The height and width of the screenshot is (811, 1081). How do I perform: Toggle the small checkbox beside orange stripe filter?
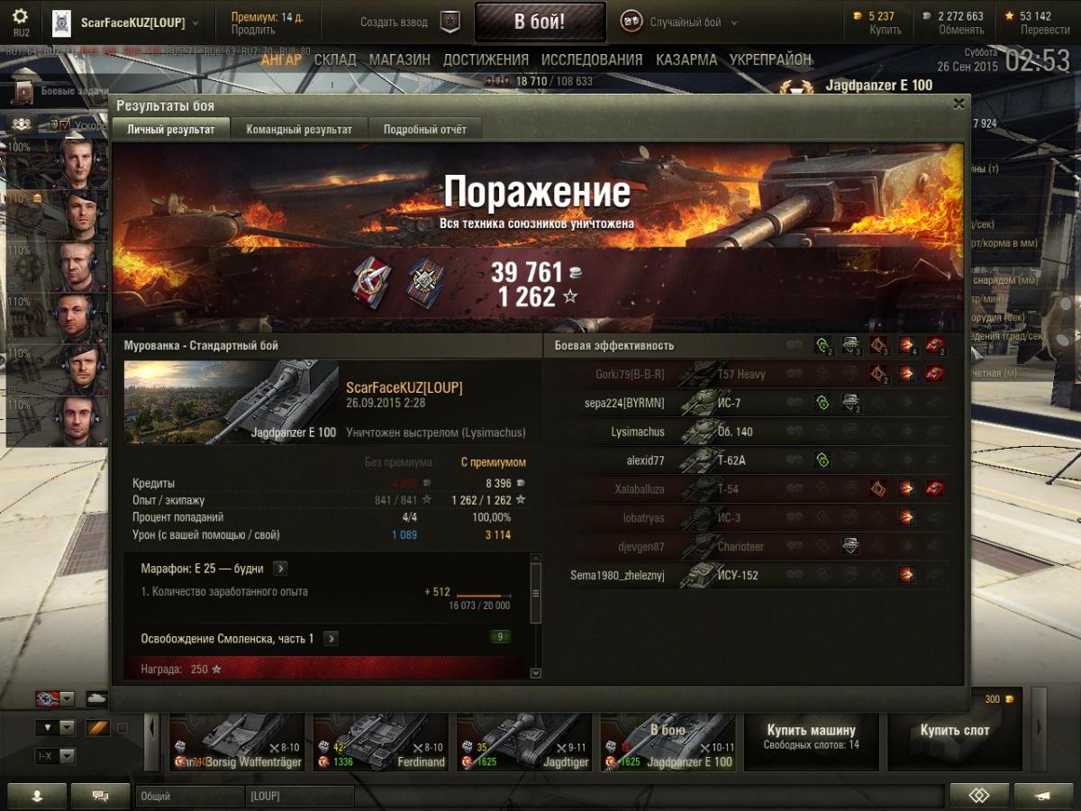(123, 728)
